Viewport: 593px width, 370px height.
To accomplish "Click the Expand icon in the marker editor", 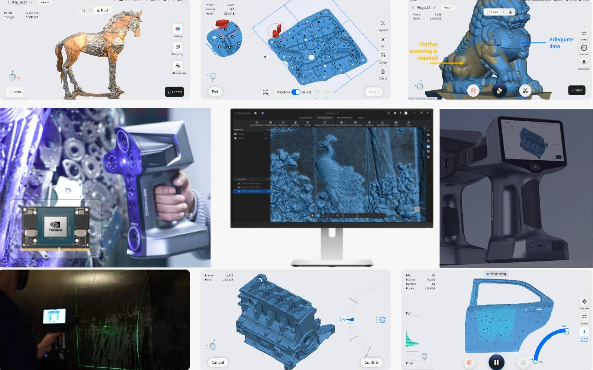I will (x=382, y=23).
